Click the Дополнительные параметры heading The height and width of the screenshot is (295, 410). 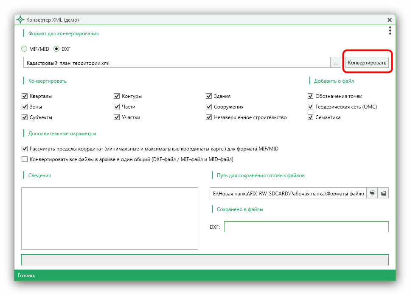(62, 134)
